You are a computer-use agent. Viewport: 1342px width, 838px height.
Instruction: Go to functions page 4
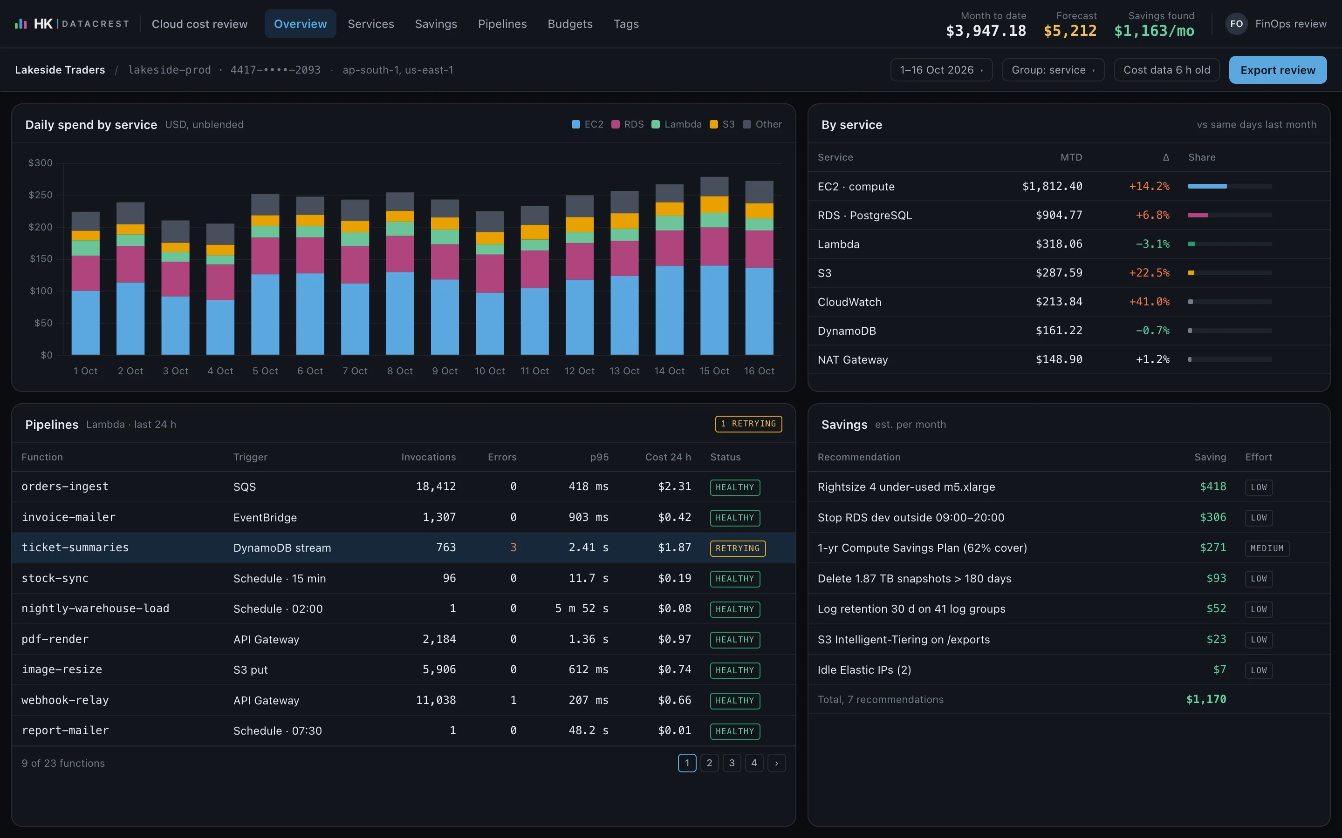pos(754,763)
